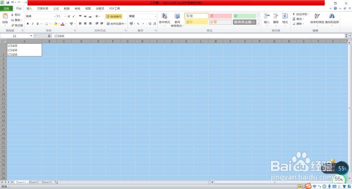This screenshot has height=189, width=352.
Task: Click the Sogou soft keyboard icon
Action: tap(334, 186)
